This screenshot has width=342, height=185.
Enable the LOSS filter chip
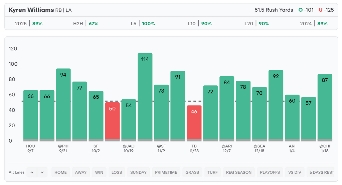coord(117,172)
